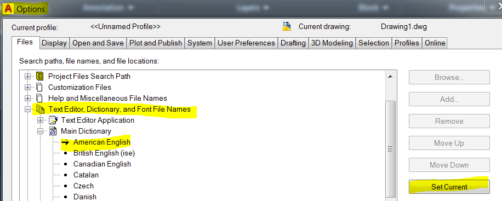Expand the Customization Files node
502x201 pixels.
point(28,88)
